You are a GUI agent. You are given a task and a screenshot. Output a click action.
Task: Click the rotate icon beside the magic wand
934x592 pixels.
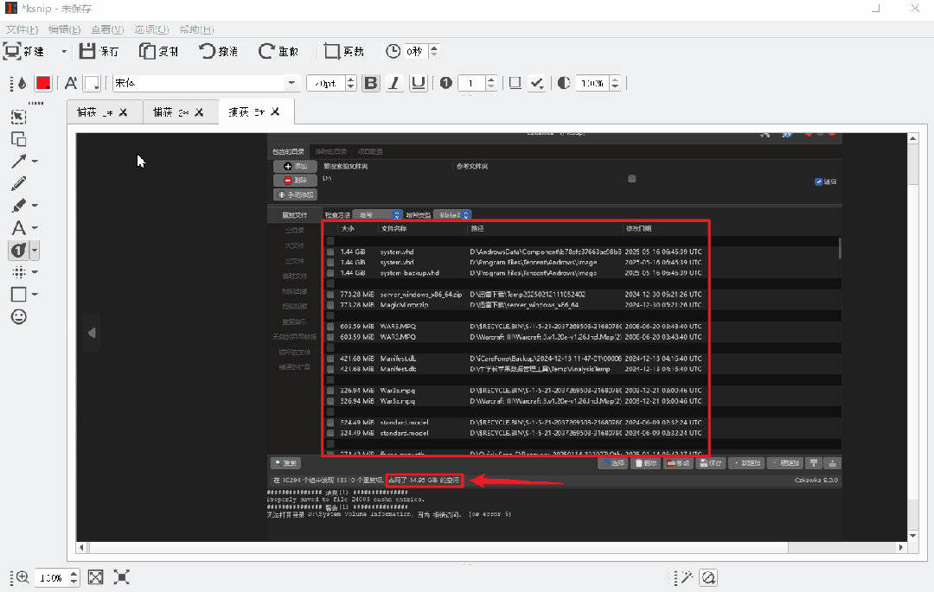pos(709,577)
